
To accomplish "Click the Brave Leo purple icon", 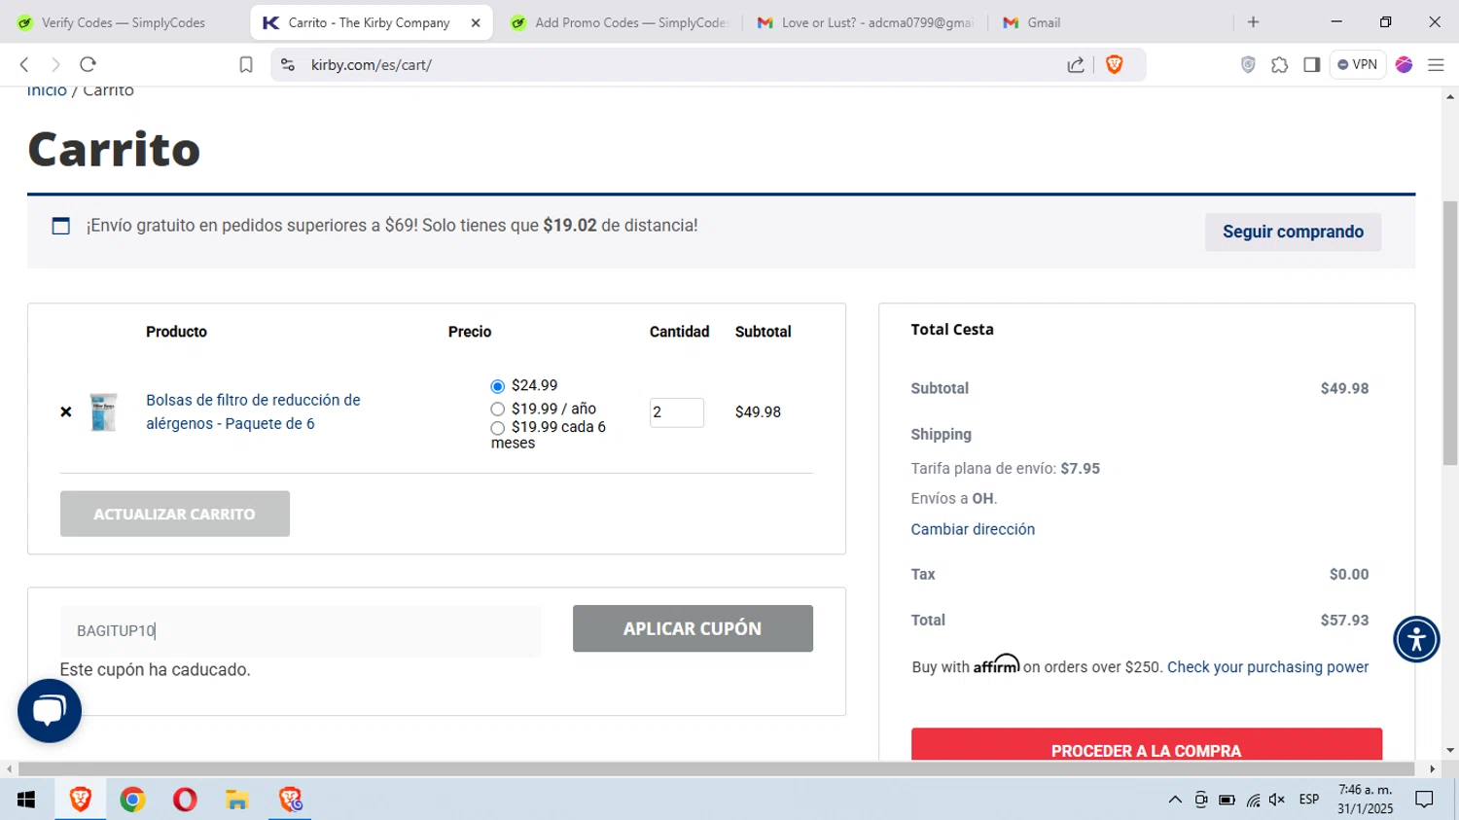I will [x=1404, y=64].
